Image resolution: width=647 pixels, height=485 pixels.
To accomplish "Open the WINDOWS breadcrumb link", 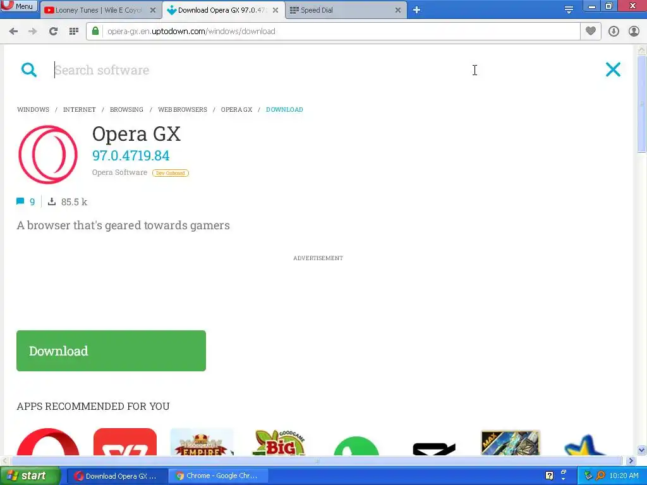I will [x=33, y=110].
